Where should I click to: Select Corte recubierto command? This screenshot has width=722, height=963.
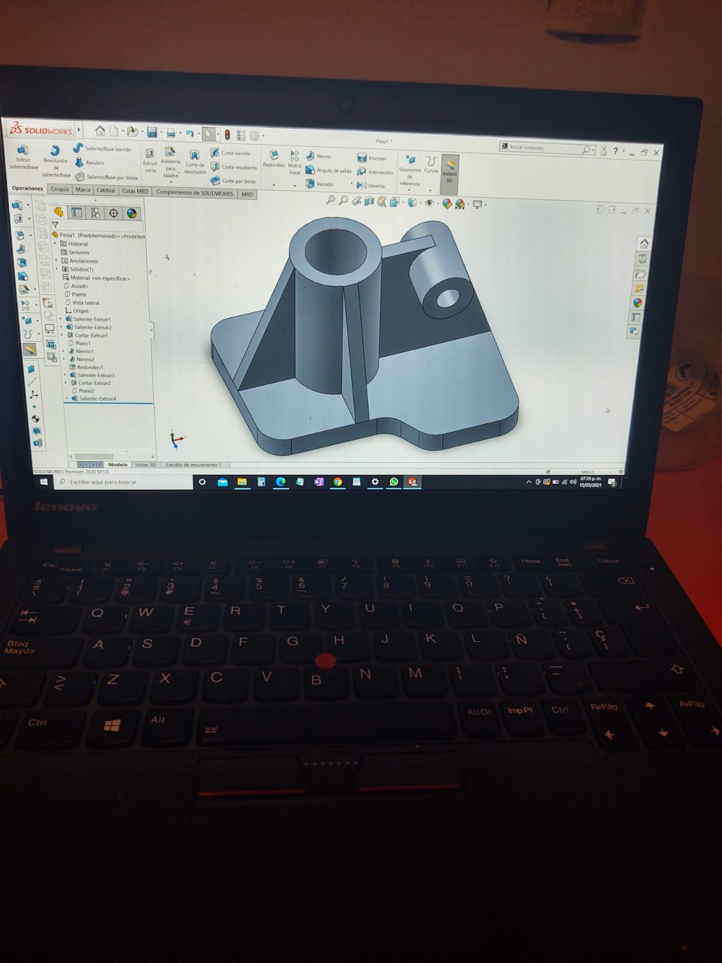pyautogui.click(x=233, y=167)
